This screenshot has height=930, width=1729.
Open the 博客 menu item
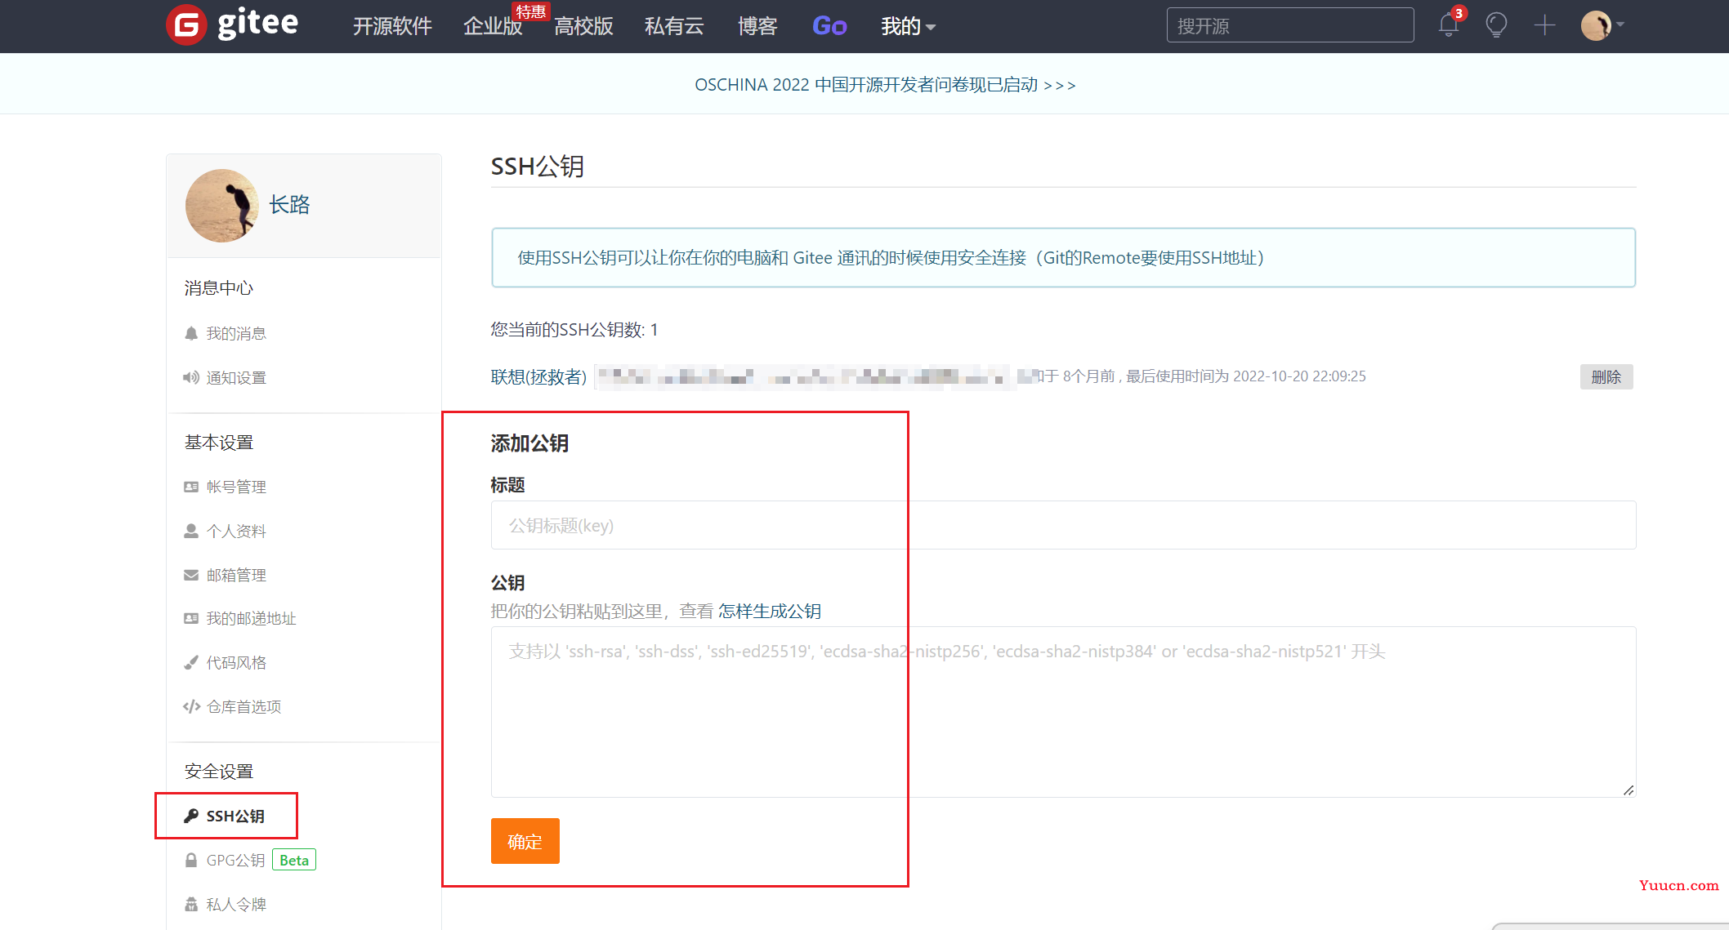pos(757,26)
